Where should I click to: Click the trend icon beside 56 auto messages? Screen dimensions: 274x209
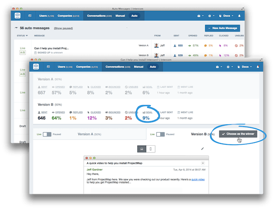click(x=16, y=28)
